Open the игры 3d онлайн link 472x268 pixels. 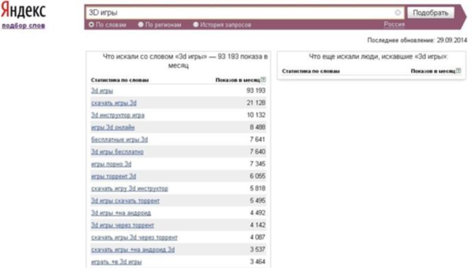click(113, 127)
